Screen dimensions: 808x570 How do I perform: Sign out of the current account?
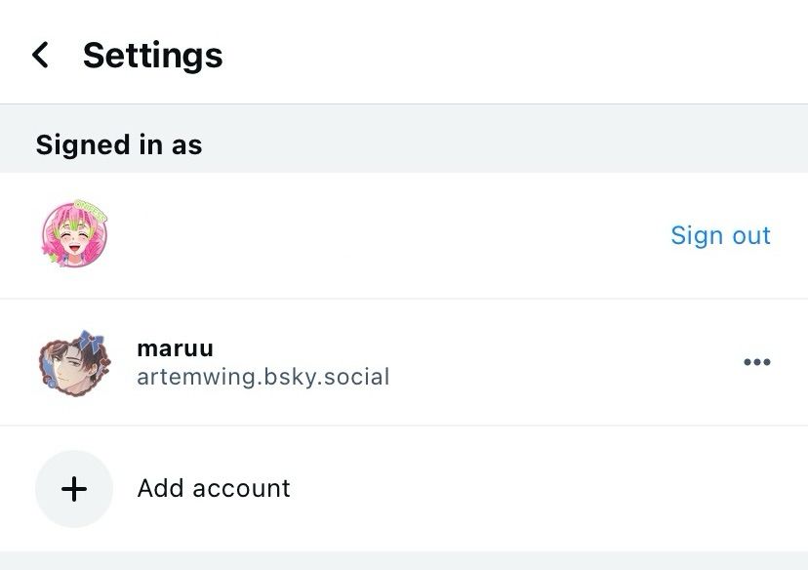coord(720,235)
